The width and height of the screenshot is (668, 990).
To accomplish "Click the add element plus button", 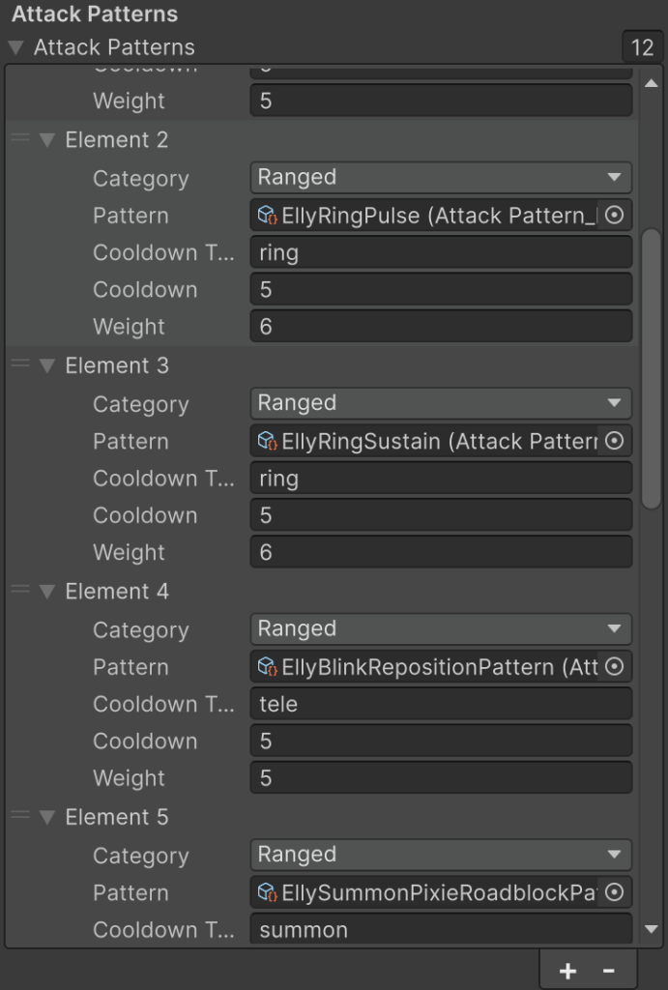I will 567,971.
